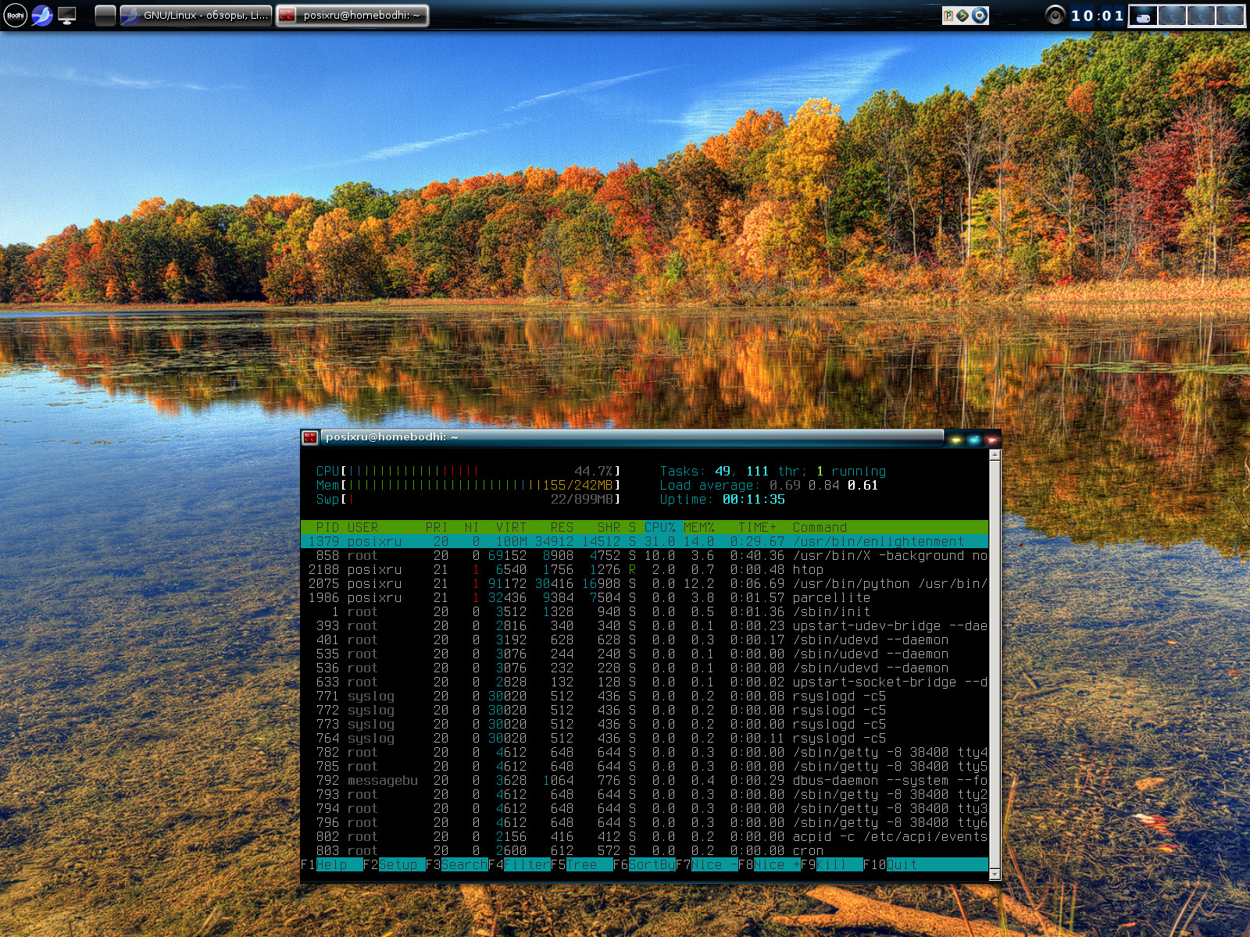Screen dimensions: 1250x937
Task: Select the /sbin/init process row
Action: click(645, 611)
